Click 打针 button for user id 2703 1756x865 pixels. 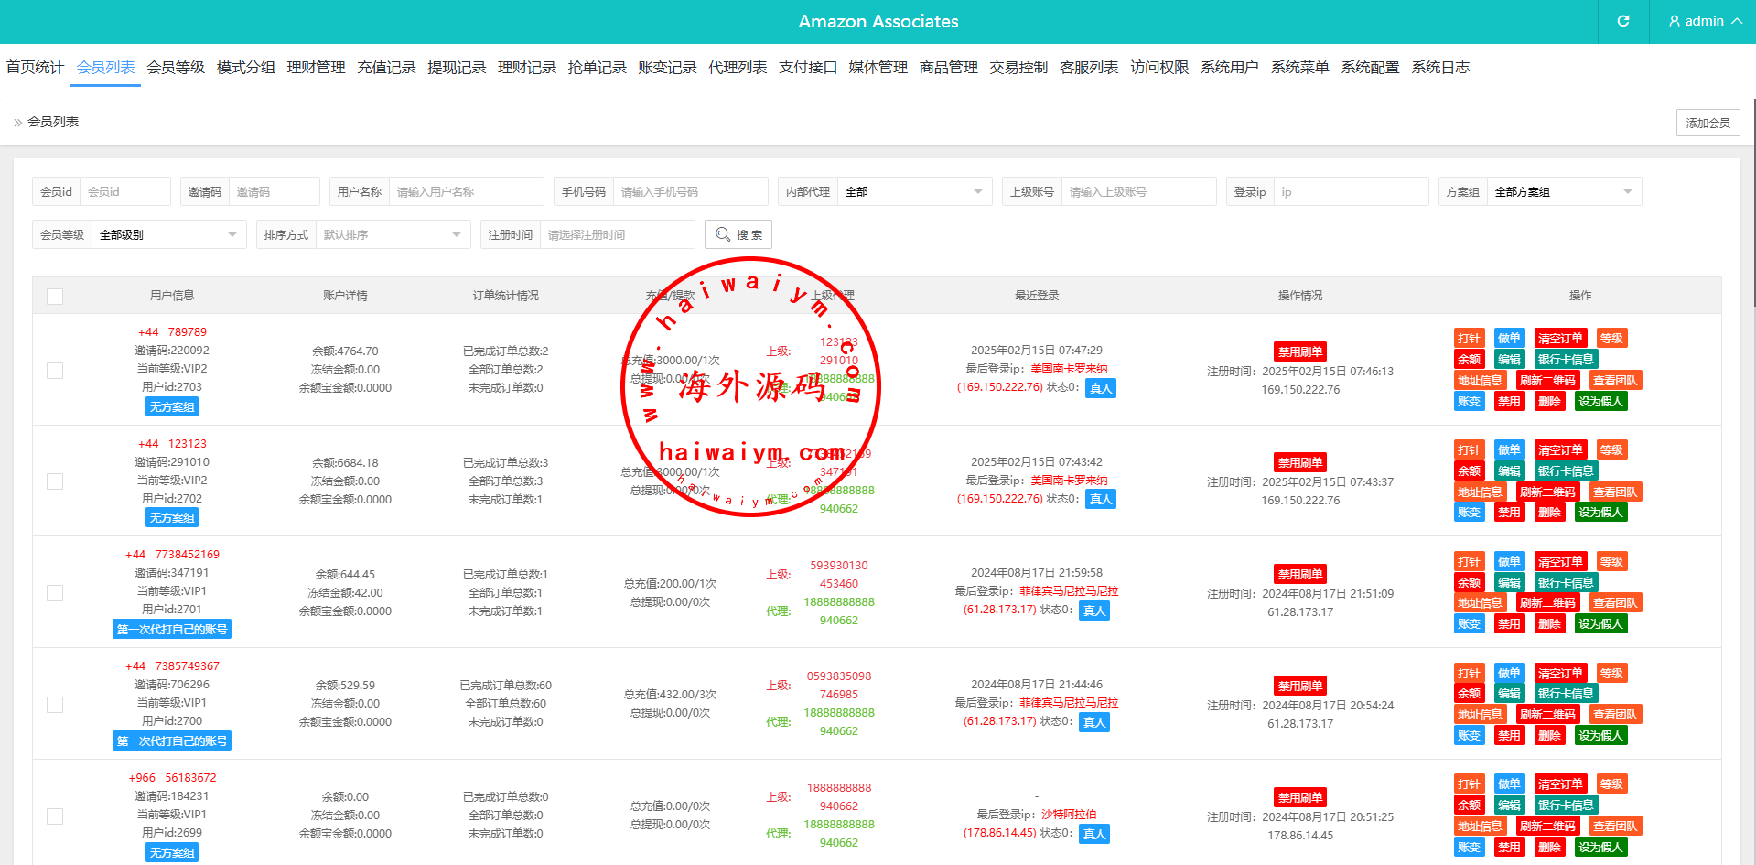tap(1469, 339)
